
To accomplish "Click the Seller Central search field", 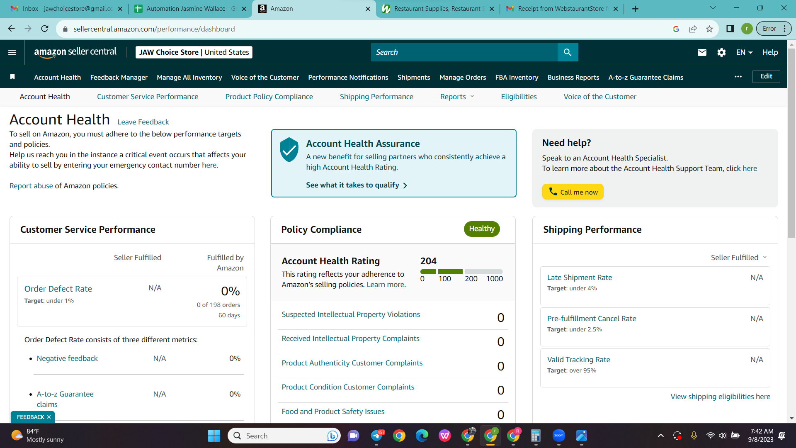I will click(464, 52).
